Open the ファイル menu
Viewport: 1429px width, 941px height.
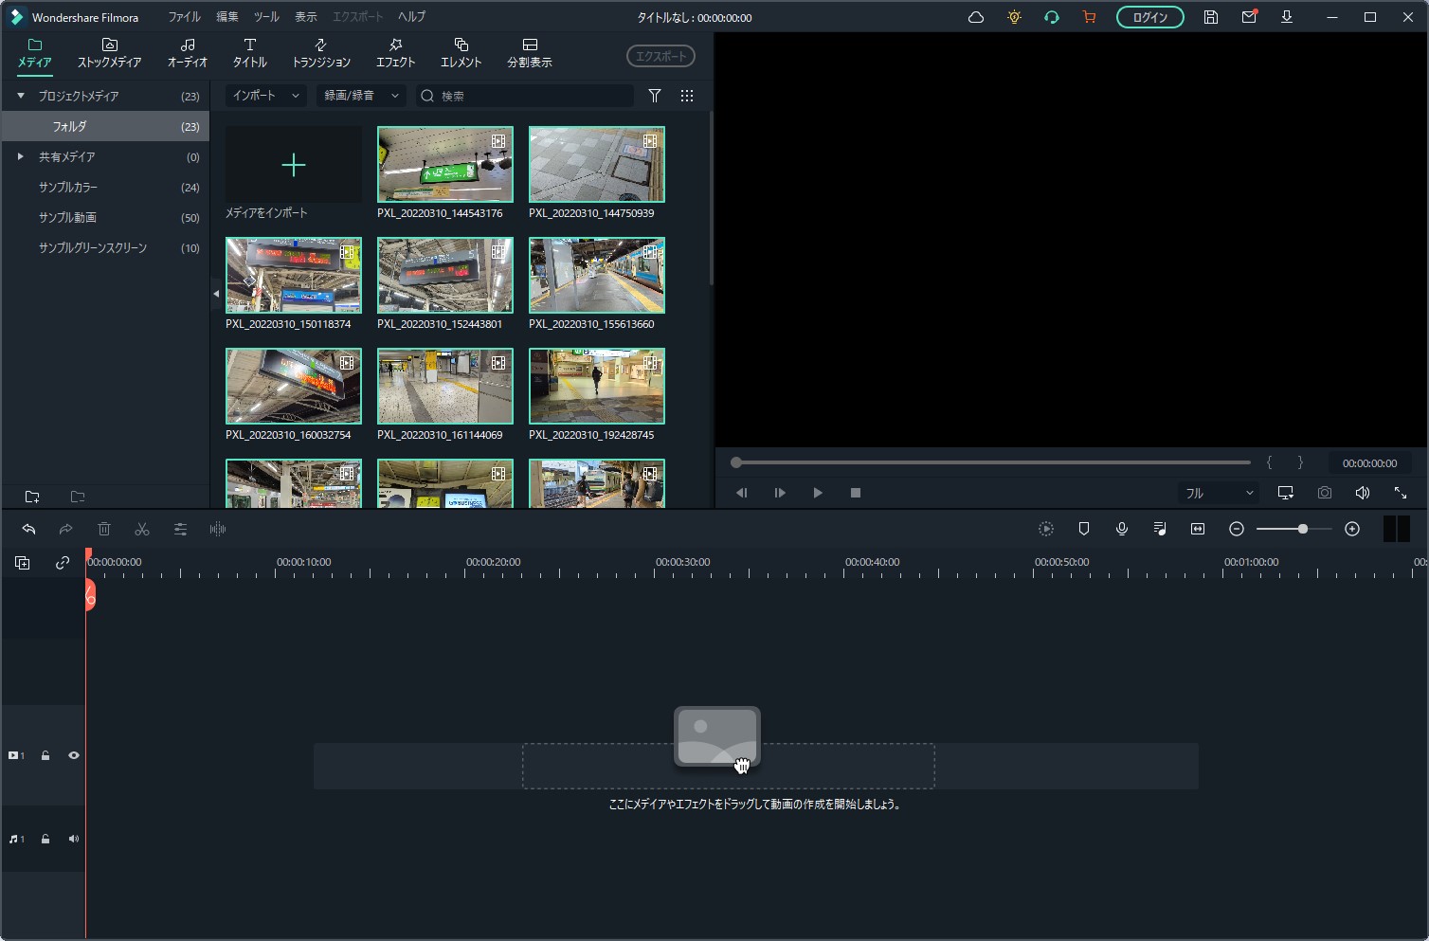pos(184,17)
